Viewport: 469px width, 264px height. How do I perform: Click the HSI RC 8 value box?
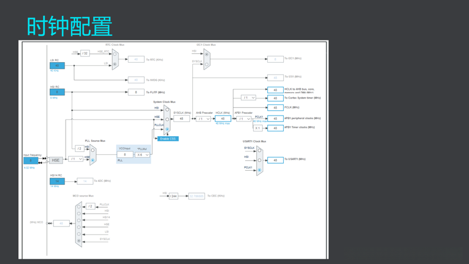pos(57,92)
